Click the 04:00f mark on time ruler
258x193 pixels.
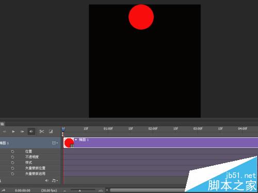[x=243, y=129]
